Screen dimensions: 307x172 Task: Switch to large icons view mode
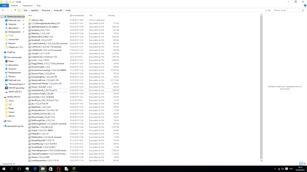[x=305, y=164]
